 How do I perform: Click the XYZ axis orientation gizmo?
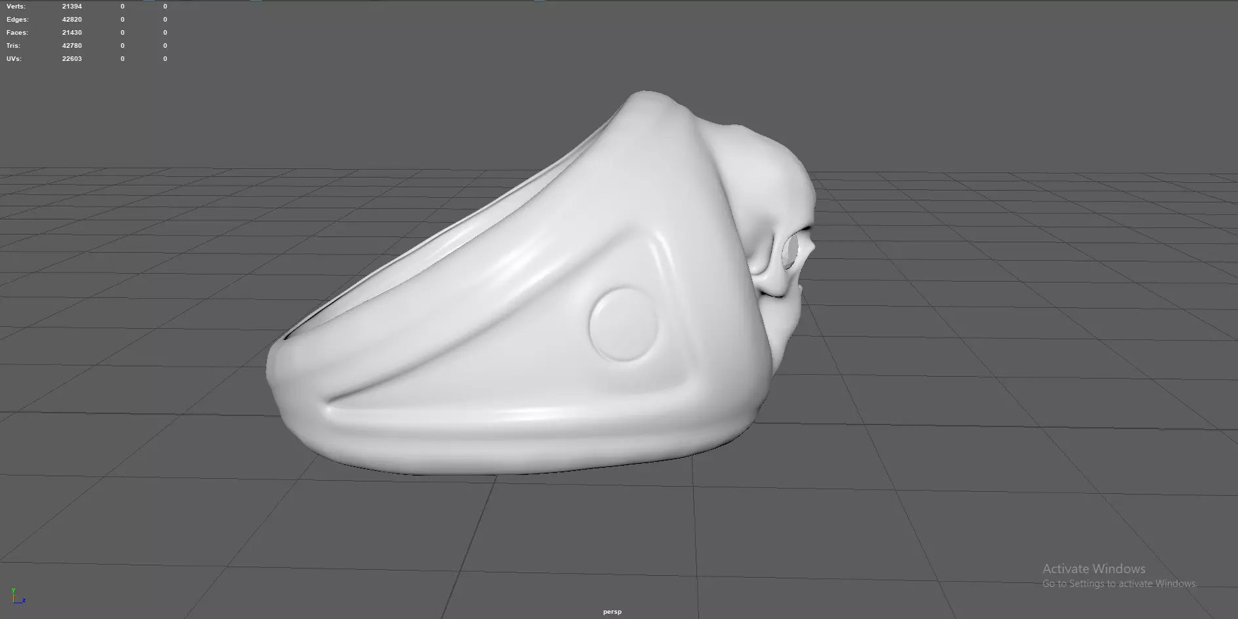click(18, 596)
